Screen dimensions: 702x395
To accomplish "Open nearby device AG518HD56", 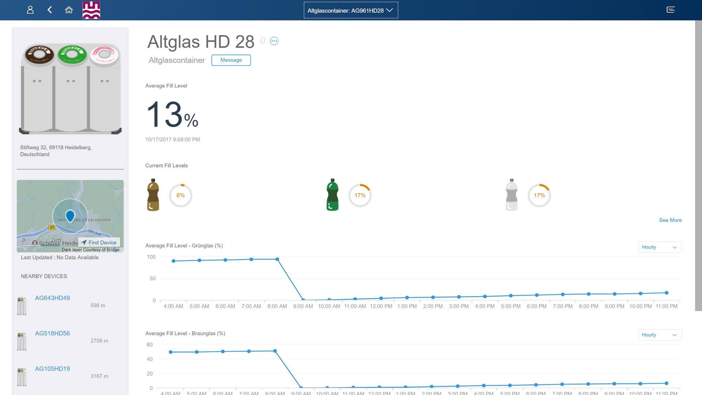I will [52, 334].
